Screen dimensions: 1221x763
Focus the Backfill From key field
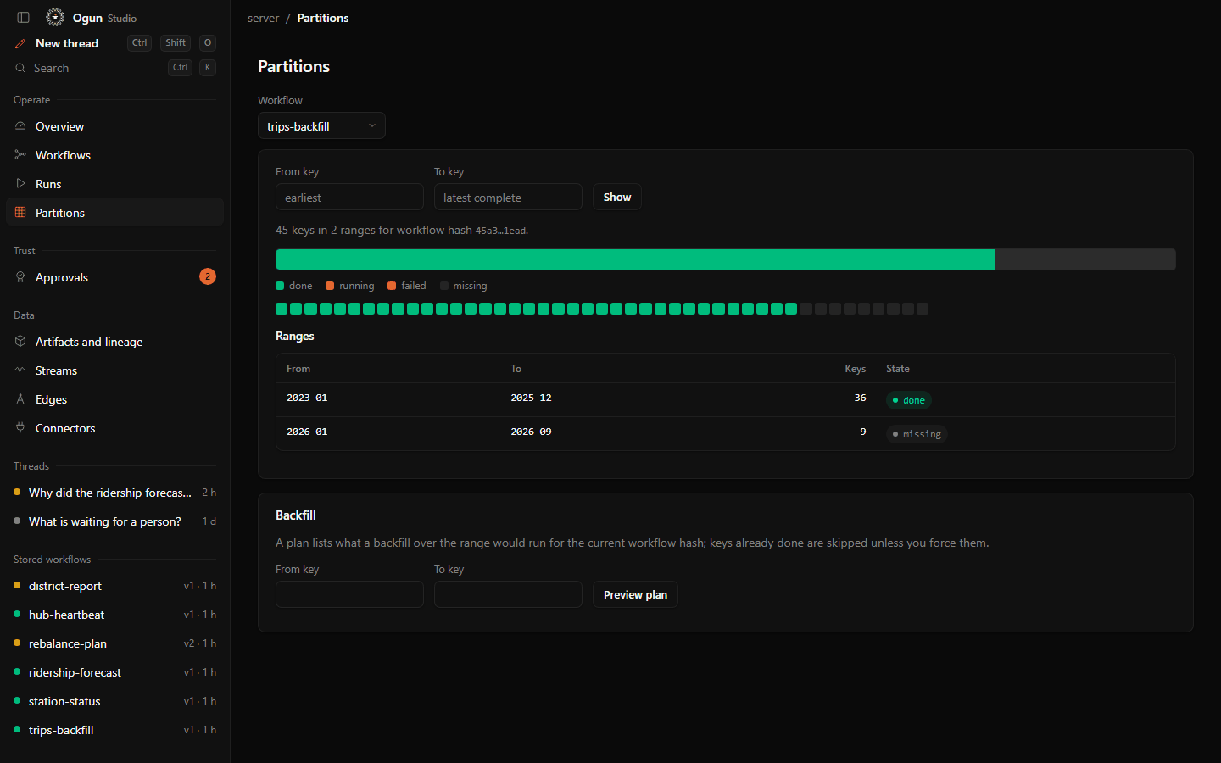pos(349,595)
